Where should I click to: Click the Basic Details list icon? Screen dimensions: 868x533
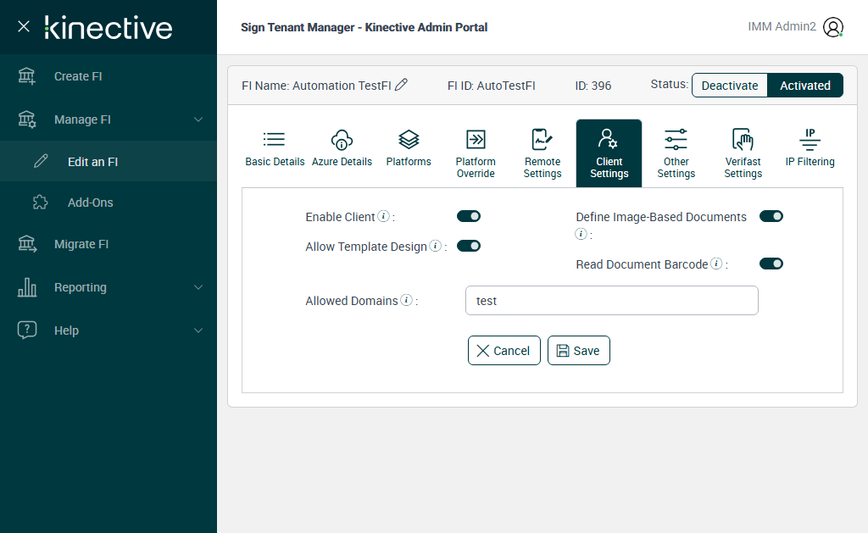[274, 140]
